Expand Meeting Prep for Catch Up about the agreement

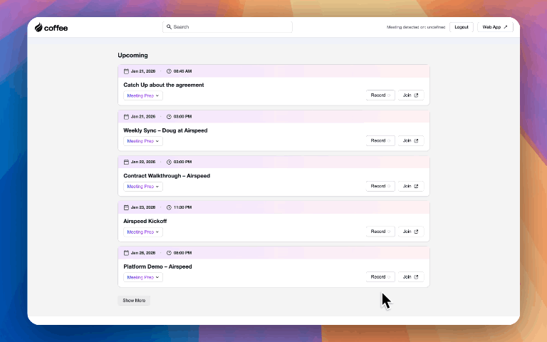(x=143, y=95)
